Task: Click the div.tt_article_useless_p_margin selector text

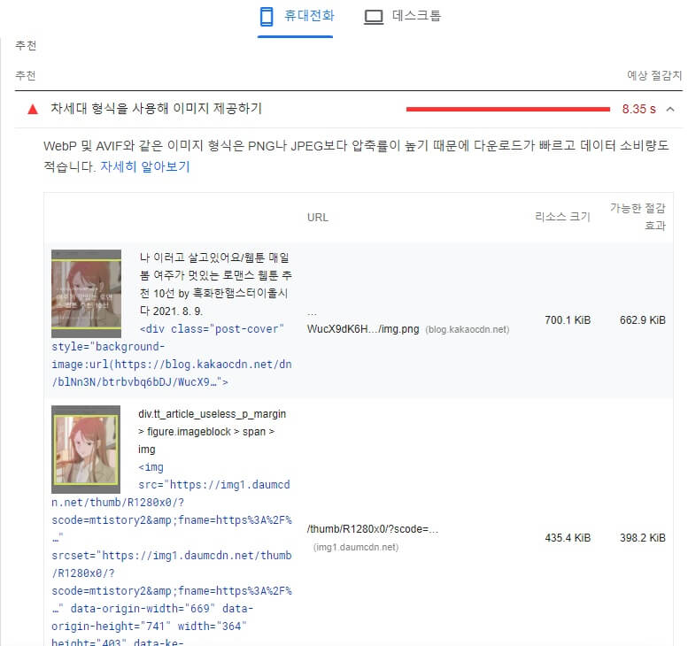Action: (212, 432)
